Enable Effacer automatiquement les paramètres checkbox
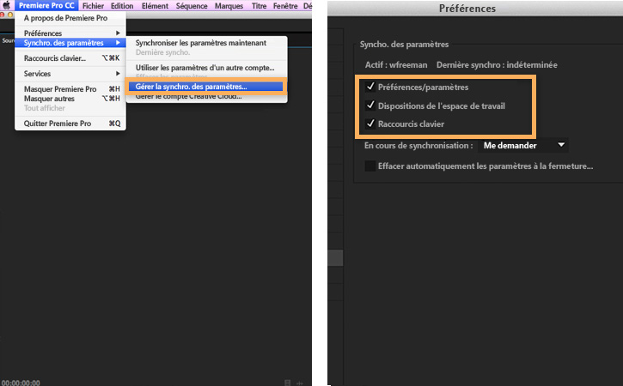 point(370,166)
